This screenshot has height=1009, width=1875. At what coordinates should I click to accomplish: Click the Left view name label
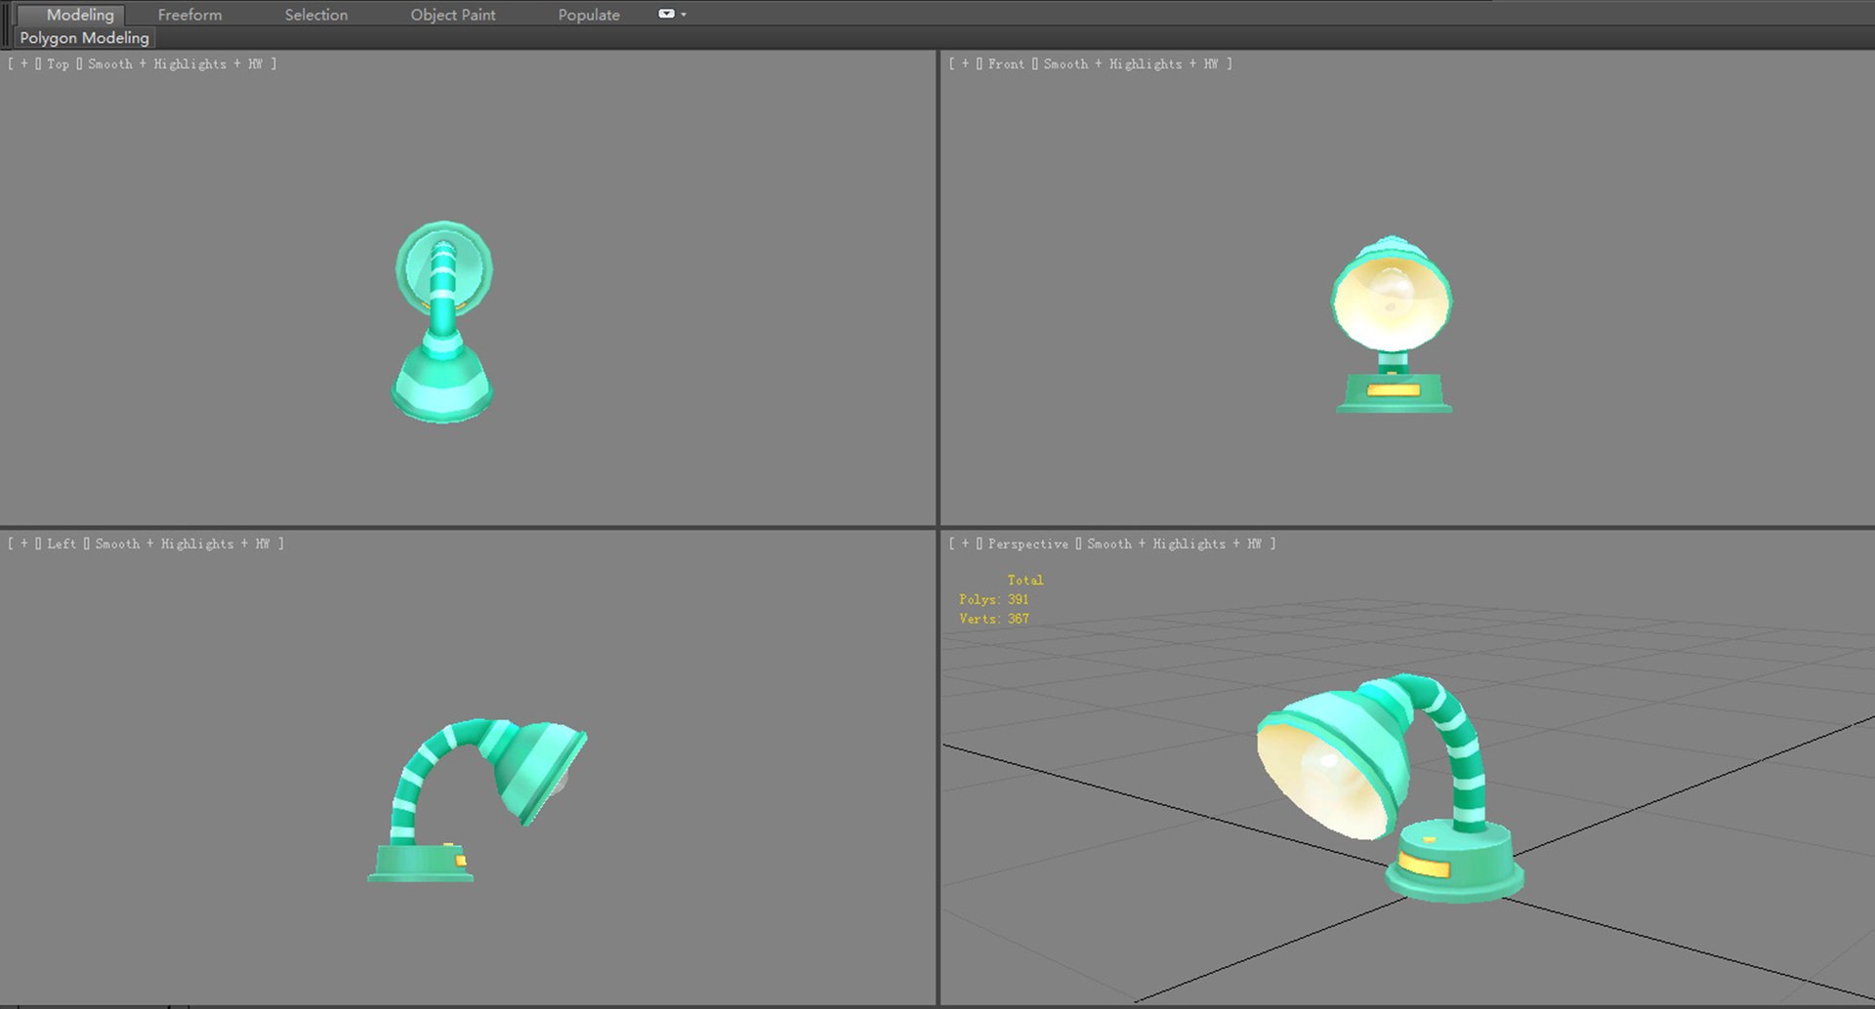point(62,544)
